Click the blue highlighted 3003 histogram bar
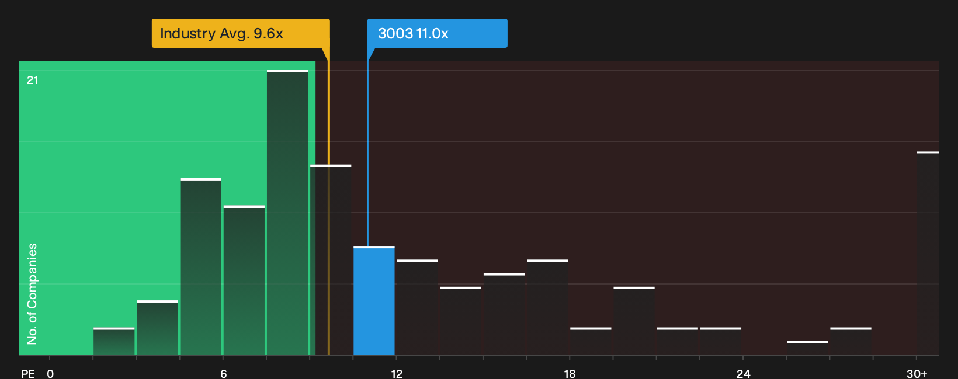Image resolution: width=958 pixels, height=379 pixels. [374, 300]
